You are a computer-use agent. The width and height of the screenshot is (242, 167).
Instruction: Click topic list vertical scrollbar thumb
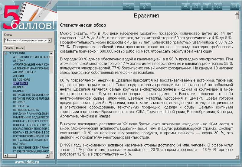tap(51, 64)
